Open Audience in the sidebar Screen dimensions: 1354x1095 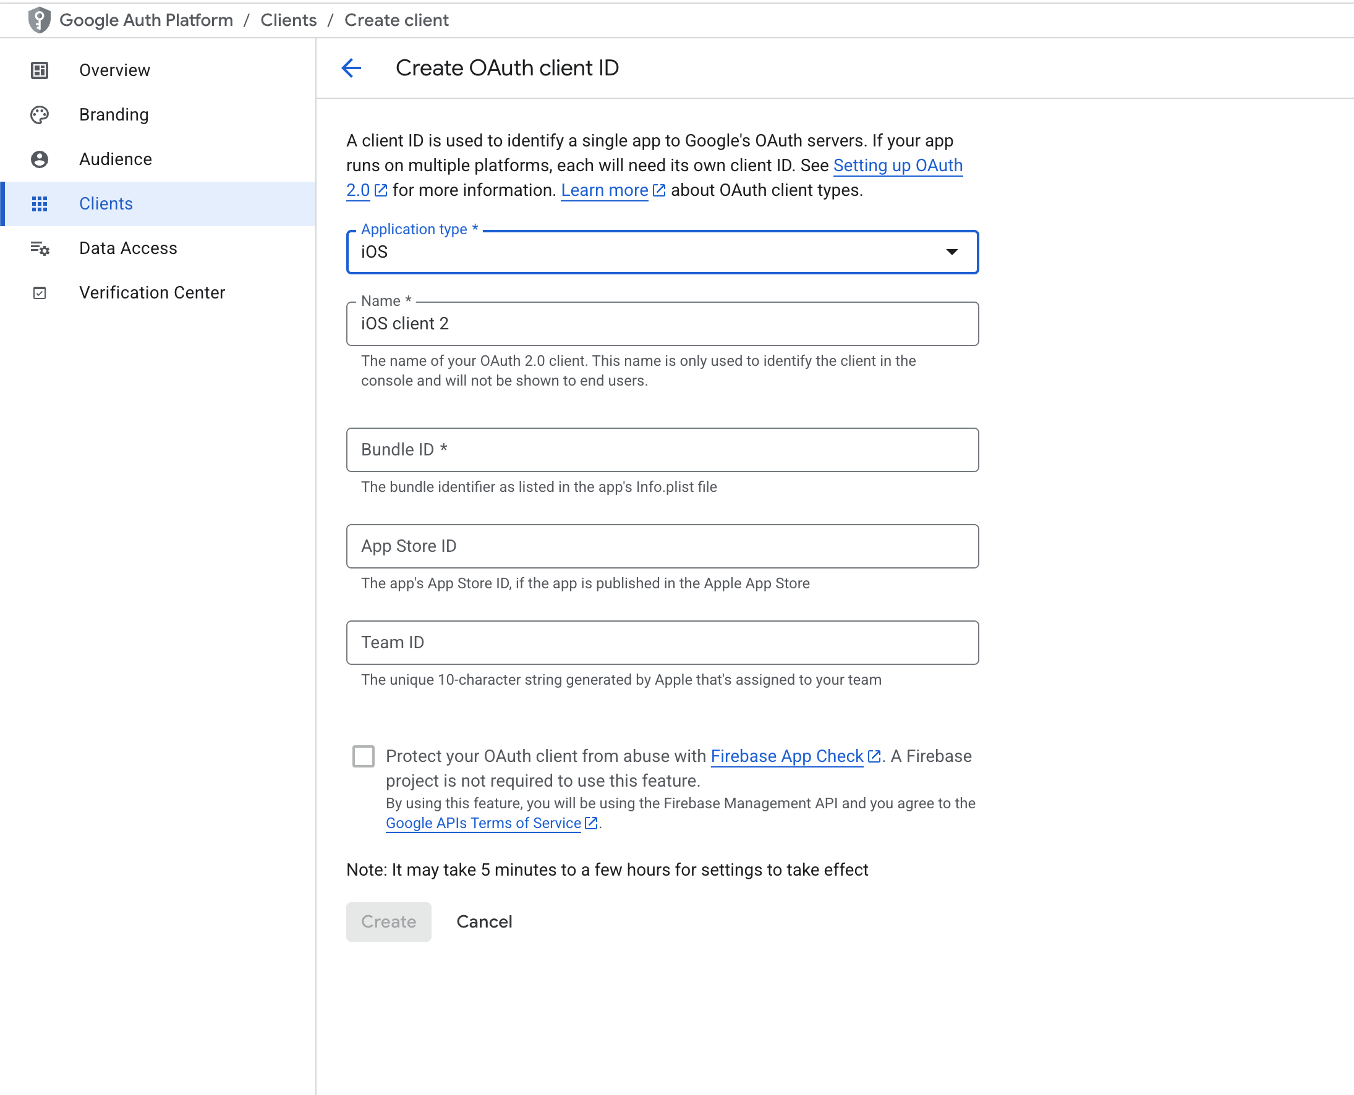[x=158, y=159]
